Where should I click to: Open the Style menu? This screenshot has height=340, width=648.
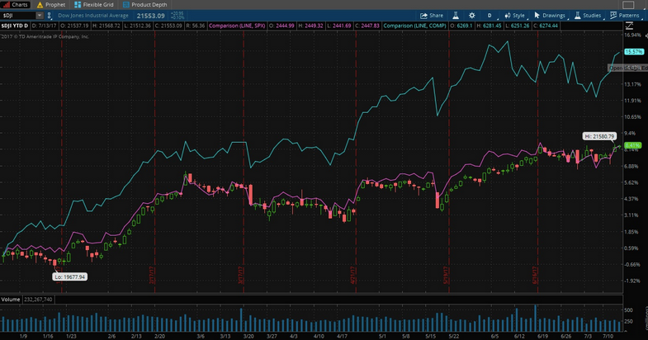pos(515,16)
